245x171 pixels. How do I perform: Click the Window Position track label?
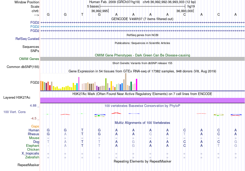coord(27,2)
